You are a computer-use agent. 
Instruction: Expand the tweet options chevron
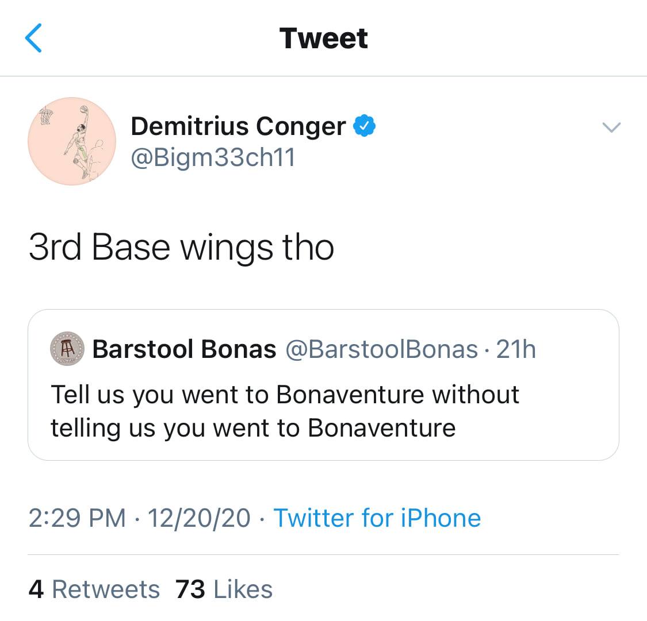click(611, 127)
